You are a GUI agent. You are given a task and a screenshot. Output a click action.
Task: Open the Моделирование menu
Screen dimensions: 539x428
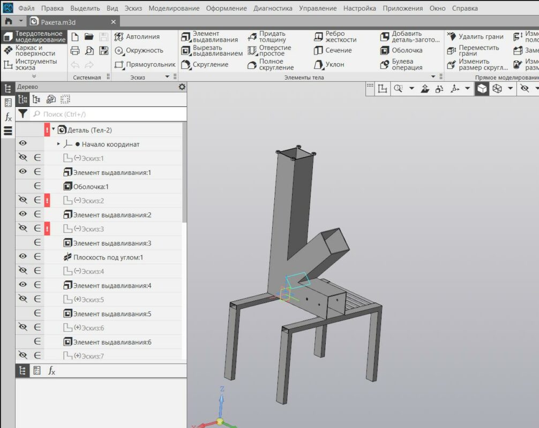pos(174,9)
